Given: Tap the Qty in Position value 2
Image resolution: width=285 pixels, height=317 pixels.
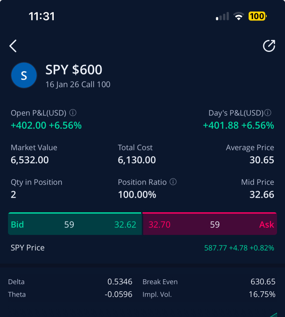Looking at the screenshot, I should (13, 194).
